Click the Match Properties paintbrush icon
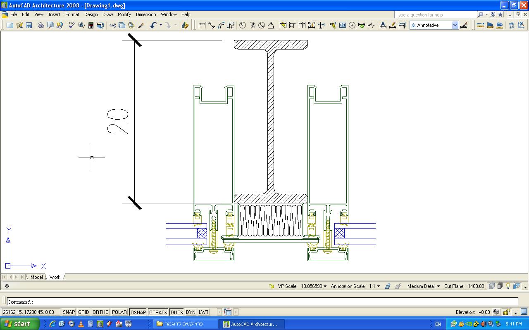529x330 pixels. (x=141, y=25)
